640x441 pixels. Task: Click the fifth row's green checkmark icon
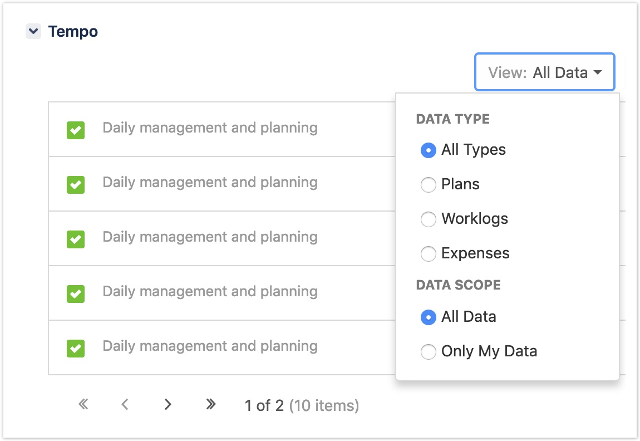pyautogui.click(x=76, y=348)
